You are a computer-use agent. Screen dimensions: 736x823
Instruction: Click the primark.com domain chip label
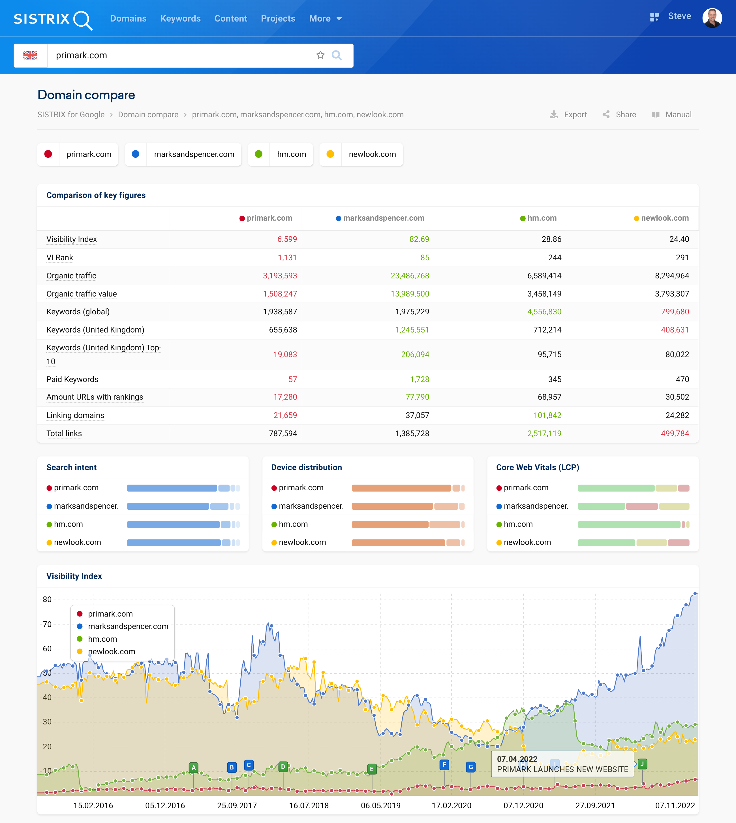click(x=89, y=154)
